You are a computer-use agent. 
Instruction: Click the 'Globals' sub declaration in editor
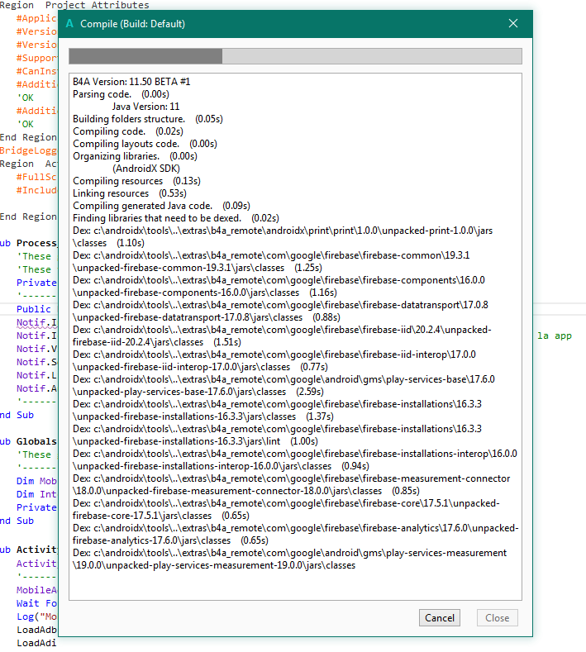point(36,441)
